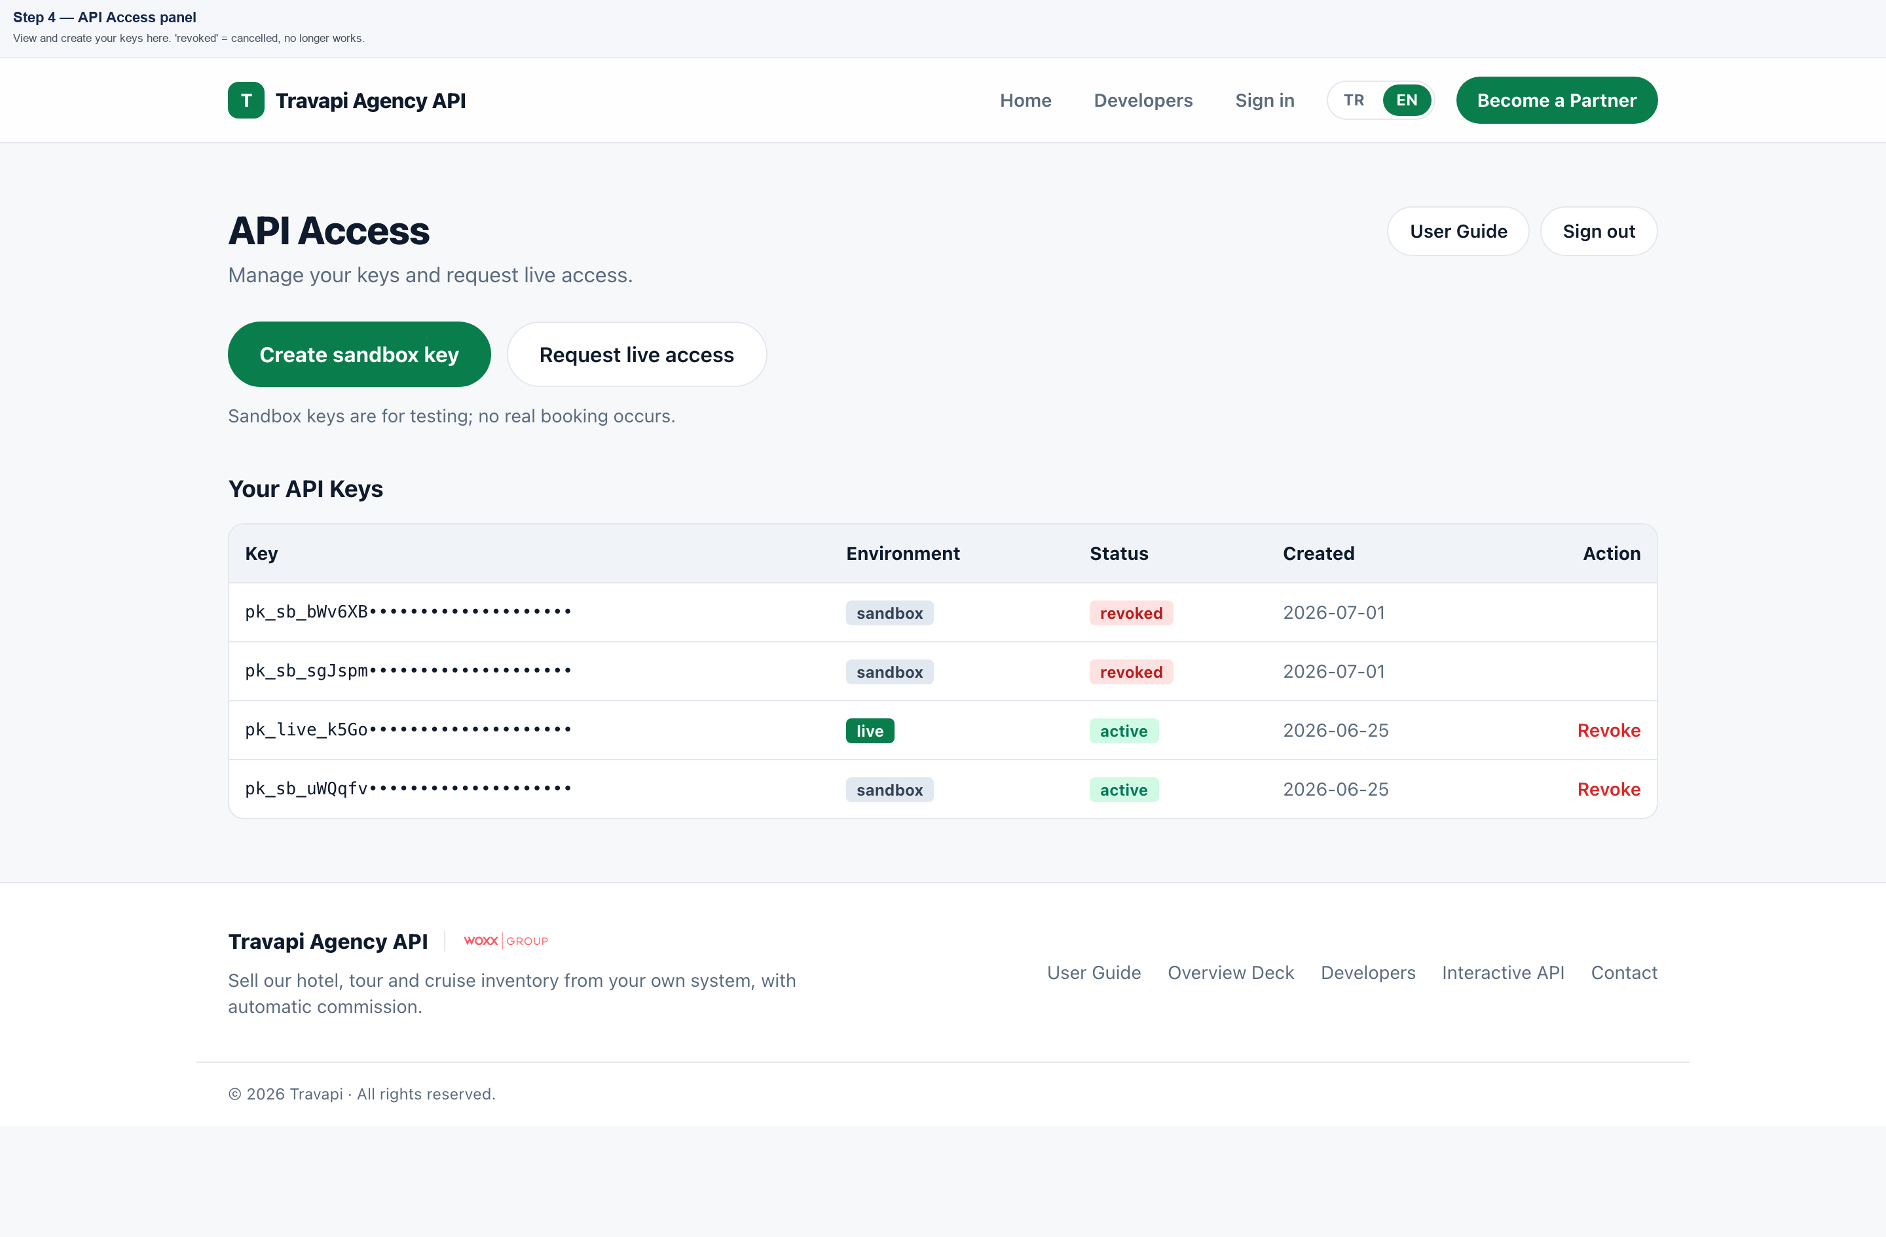Viewport: 1886px width, 1237px height.
Task: Click the Created column header
Action: (1319, 554)
